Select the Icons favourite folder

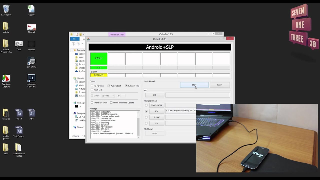click(79, 57)
